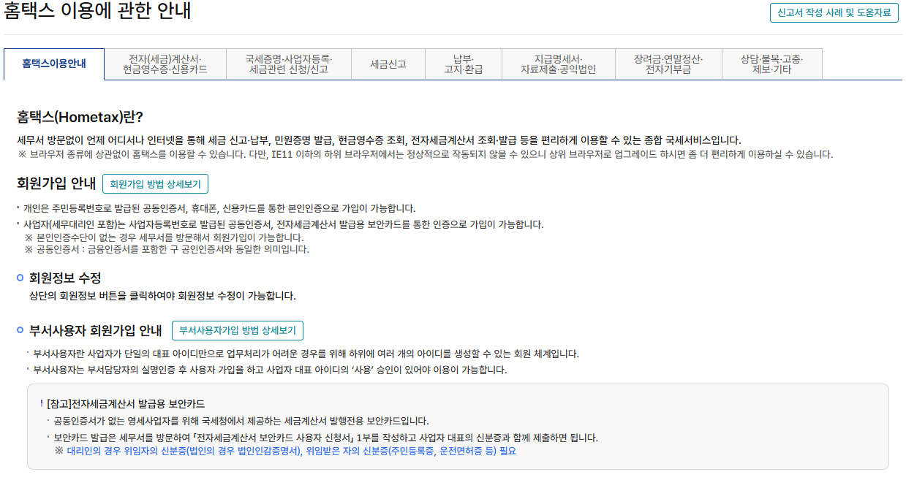Go to 장려금·연말정산·전자기부금 tab

[668, 64]
